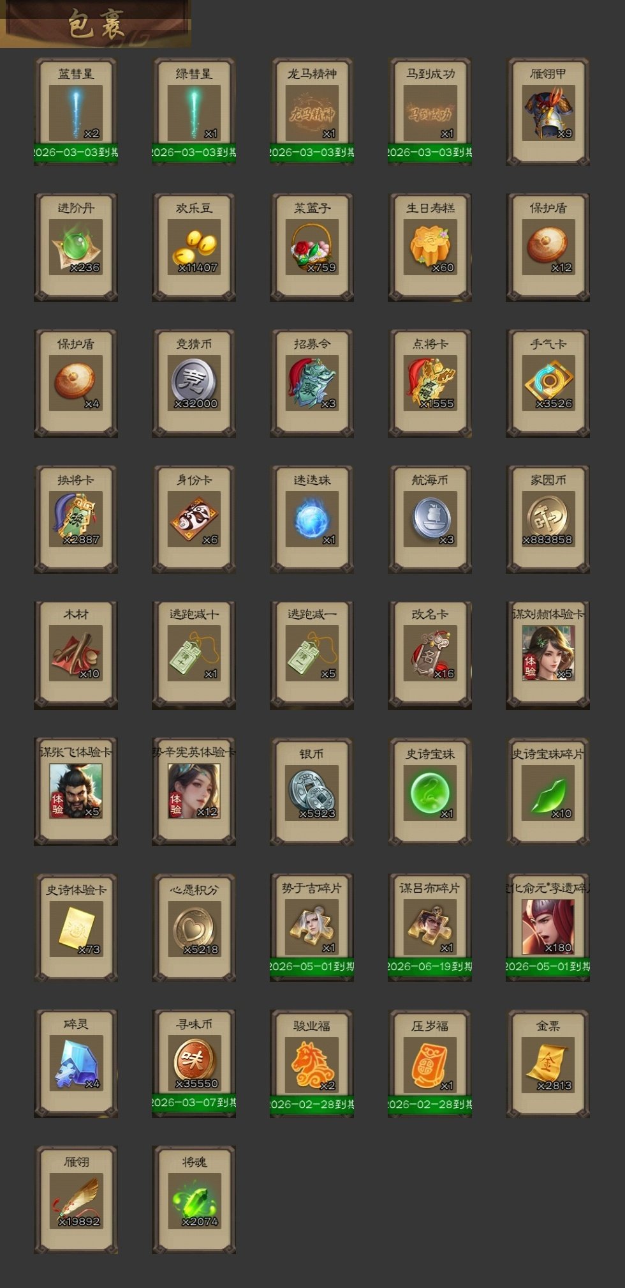
Task: Select the 菜篮子 flower basket icon
Action: (x=312, y=248)
